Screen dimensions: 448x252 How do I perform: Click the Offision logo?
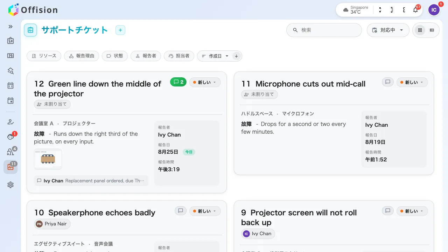pos(33,10)
